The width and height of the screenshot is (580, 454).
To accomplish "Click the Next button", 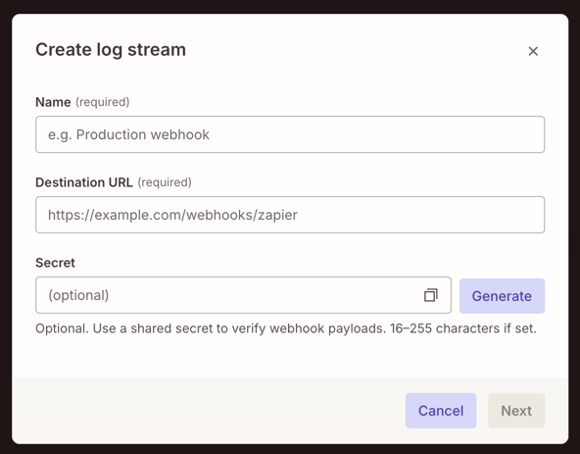I will (516, 411).
